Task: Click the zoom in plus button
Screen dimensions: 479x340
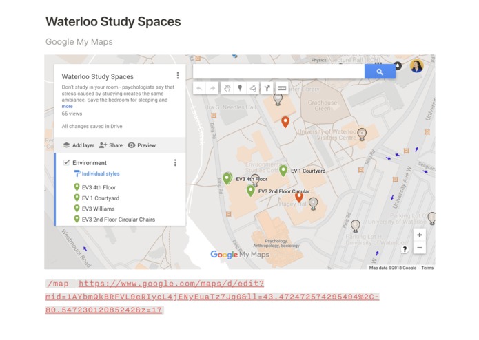Action: point(420,235)
